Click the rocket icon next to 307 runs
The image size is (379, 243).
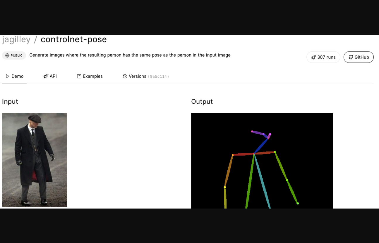point(313,57)
